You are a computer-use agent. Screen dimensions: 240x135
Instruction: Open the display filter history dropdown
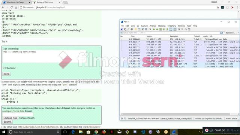pos(224,33)
